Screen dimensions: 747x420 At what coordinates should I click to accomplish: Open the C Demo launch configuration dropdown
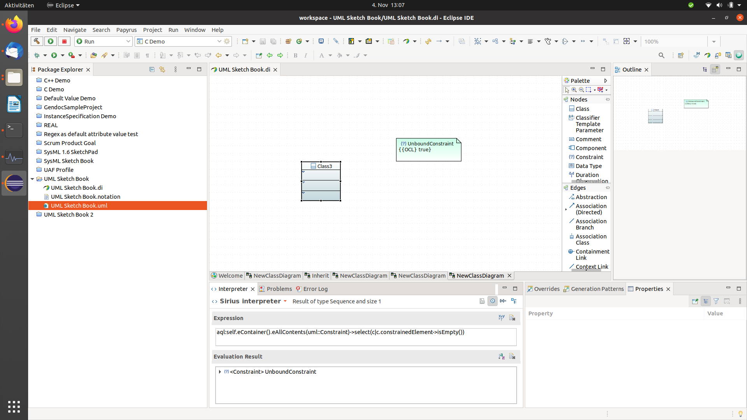[x=219, y=41]
